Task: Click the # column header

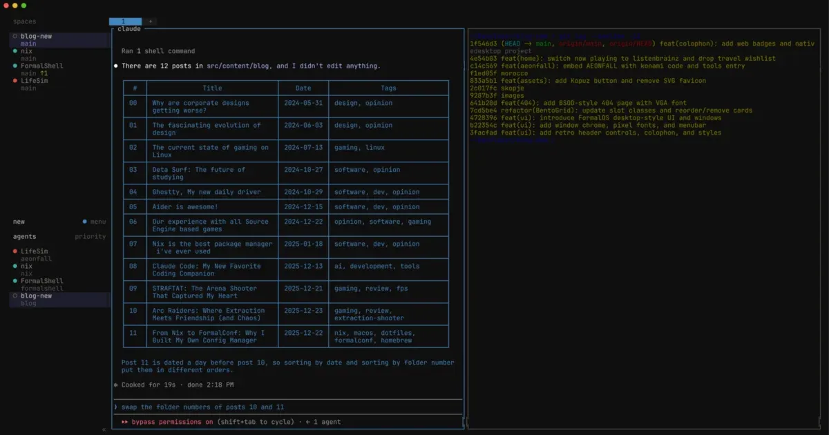Action: pos(135,88)
